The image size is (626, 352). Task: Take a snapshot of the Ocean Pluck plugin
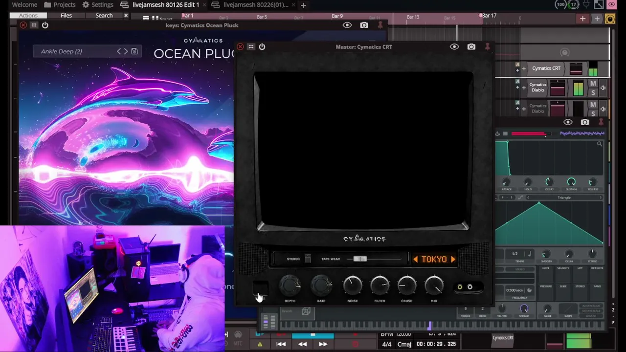[x=364, y=25]
